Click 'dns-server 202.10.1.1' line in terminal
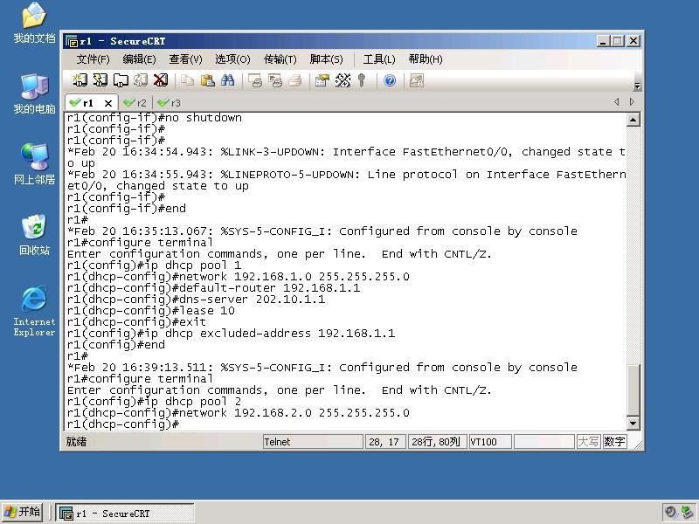The image size is (699, 524). [x=196, y=300]
